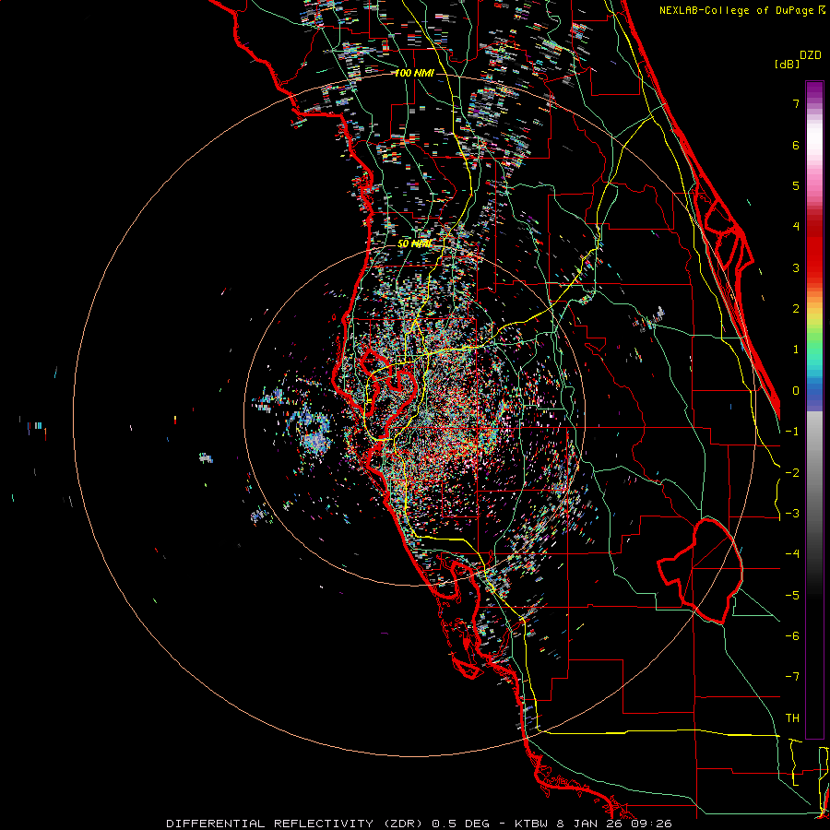Click the -6 value on color scale
The height and width of the screenshot is (830, 830).
tap(792, 636)
